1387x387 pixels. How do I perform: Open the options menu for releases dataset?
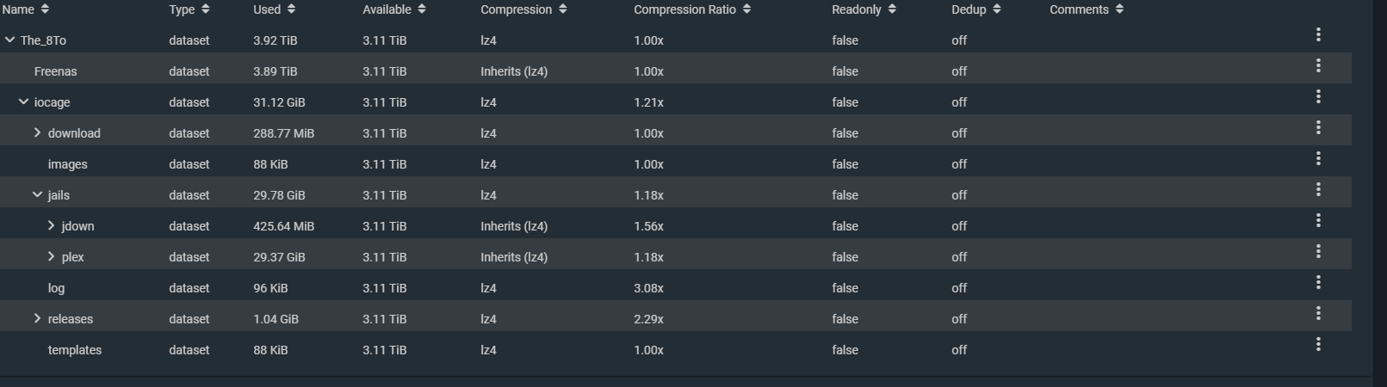click(x=1317, y=313)
